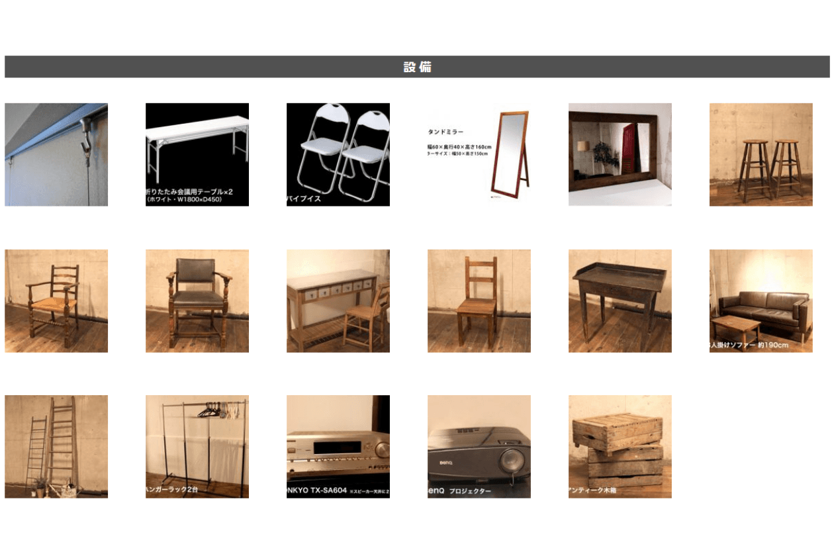
Task: Click the ソファー 約190cm caption text
Action: (x=751, y=345)
